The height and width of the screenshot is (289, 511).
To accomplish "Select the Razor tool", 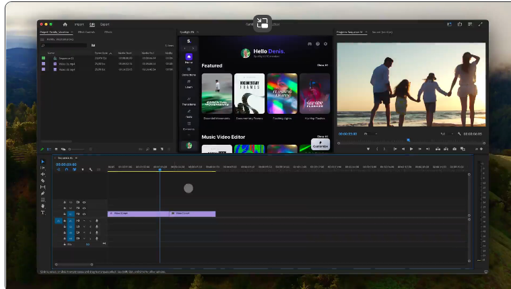I will pyautogui.click(x=43, y=181).
